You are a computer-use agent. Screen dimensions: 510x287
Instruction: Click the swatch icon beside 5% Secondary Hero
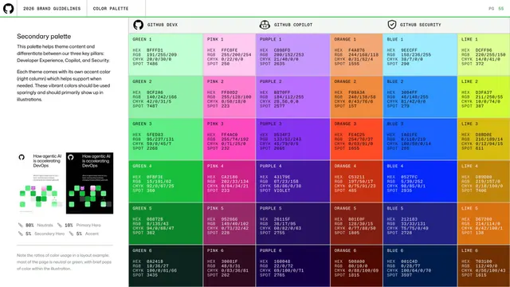point(21,234)
